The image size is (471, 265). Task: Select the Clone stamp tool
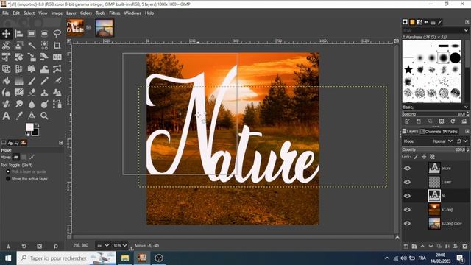(44, 92)
